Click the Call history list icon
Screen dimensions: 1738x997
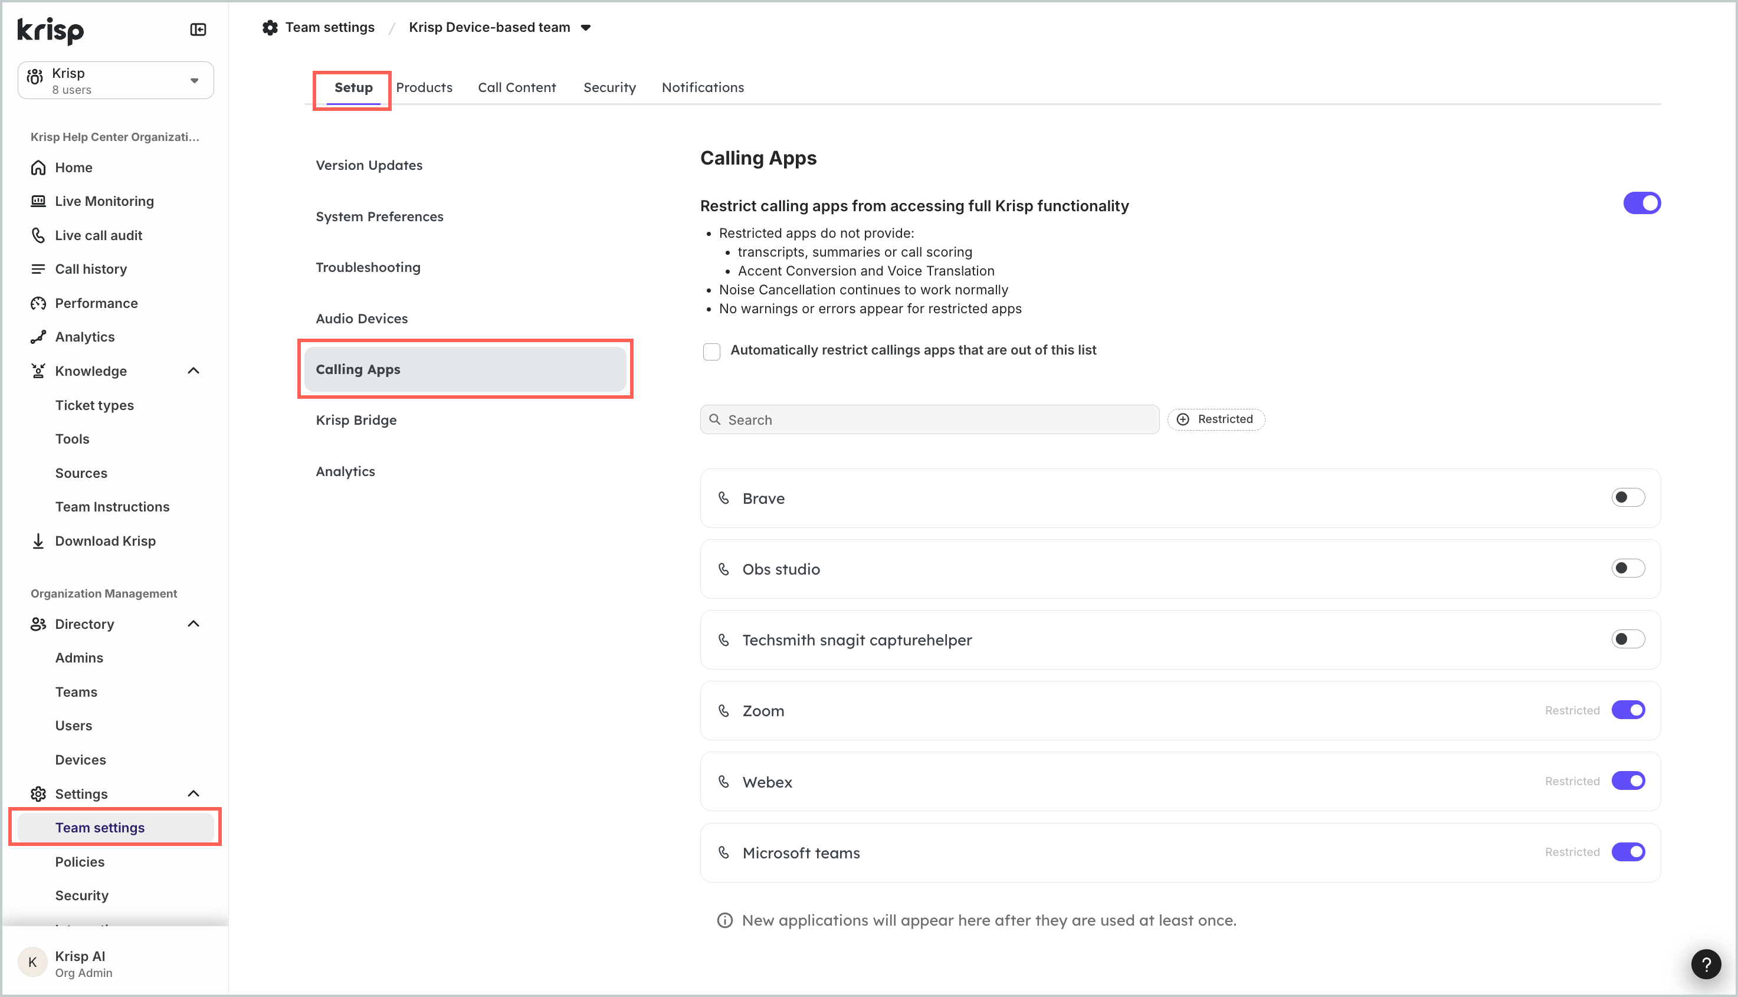38,269
